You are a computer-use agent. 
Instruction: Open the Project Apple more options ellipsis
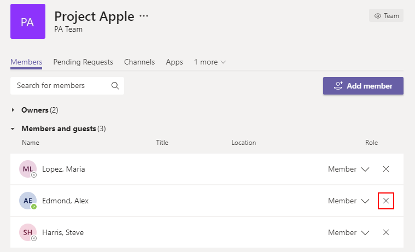pos(144,16)
